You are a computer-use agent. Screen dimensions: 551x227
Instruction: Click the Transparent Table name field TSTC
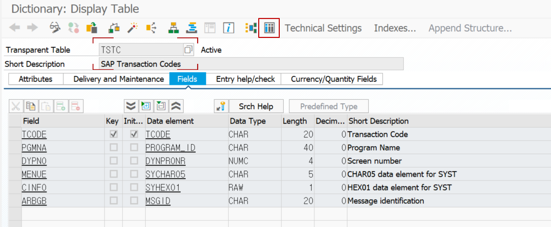point(141,50)
